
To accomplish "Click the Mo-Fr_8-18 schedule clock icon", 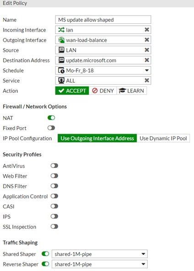I will (61, 70).
